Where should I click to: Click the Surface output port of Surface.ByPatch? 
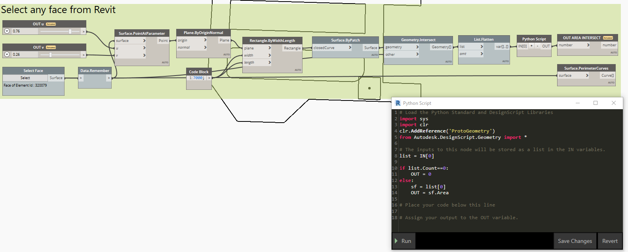[371, 47]
